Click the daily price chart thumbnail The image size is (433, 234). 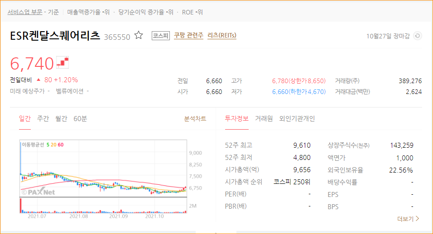click(x=103, y=168)
